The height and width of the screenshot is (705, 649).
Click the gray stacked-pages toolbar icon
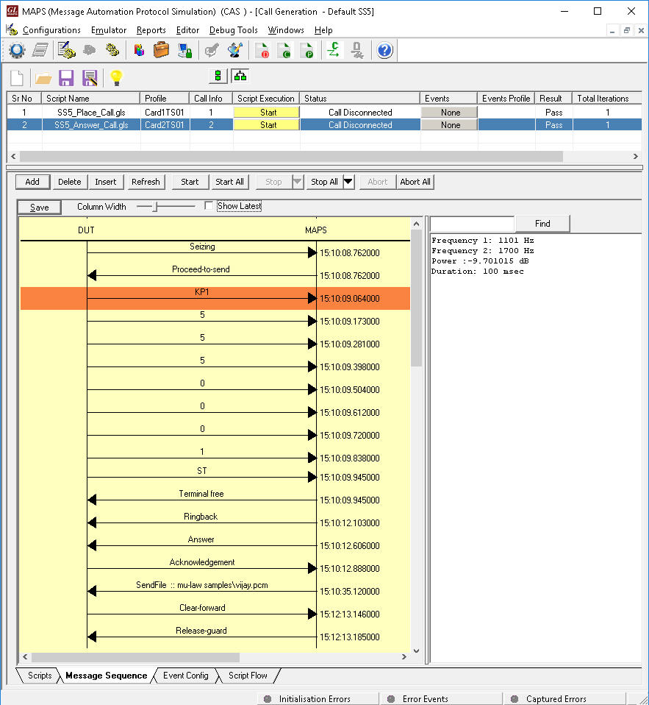tap(40, 50)
